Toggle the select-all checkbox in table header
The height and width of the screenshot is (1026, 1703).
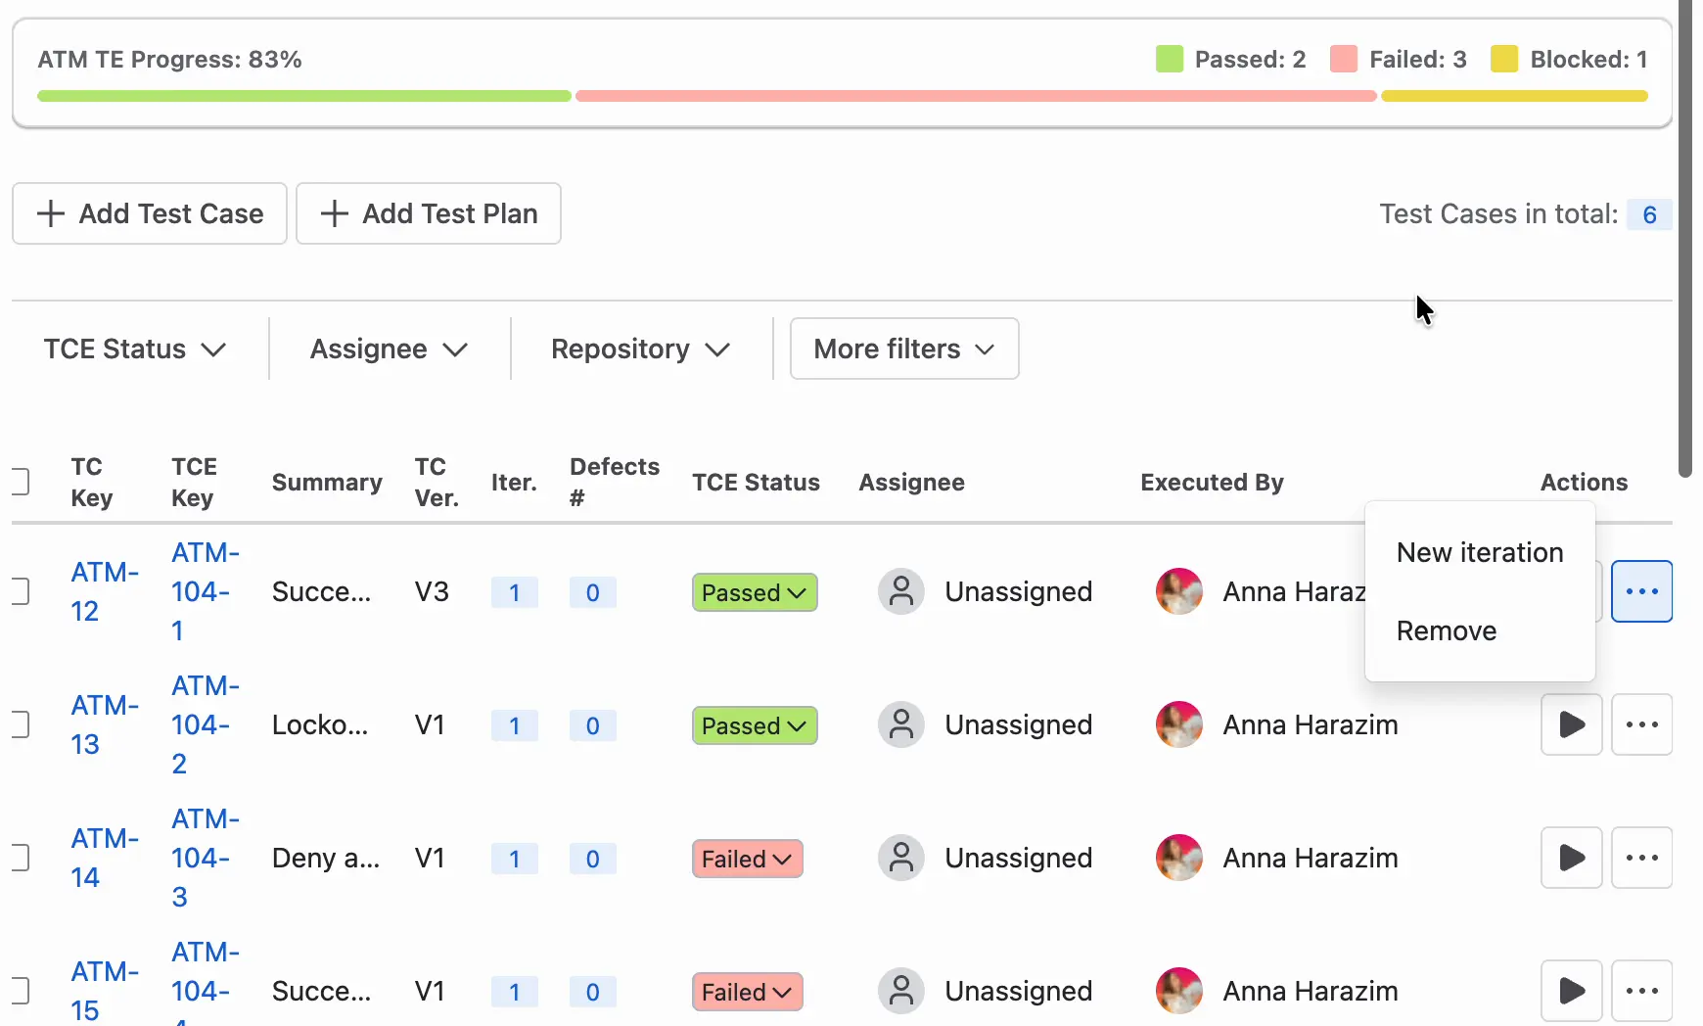[x=20, y=482]
